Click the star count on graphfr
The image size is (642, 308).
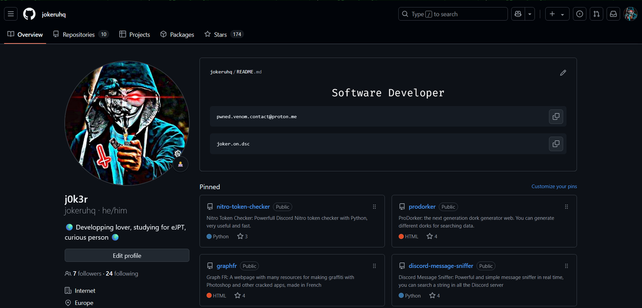click(240, 295)
